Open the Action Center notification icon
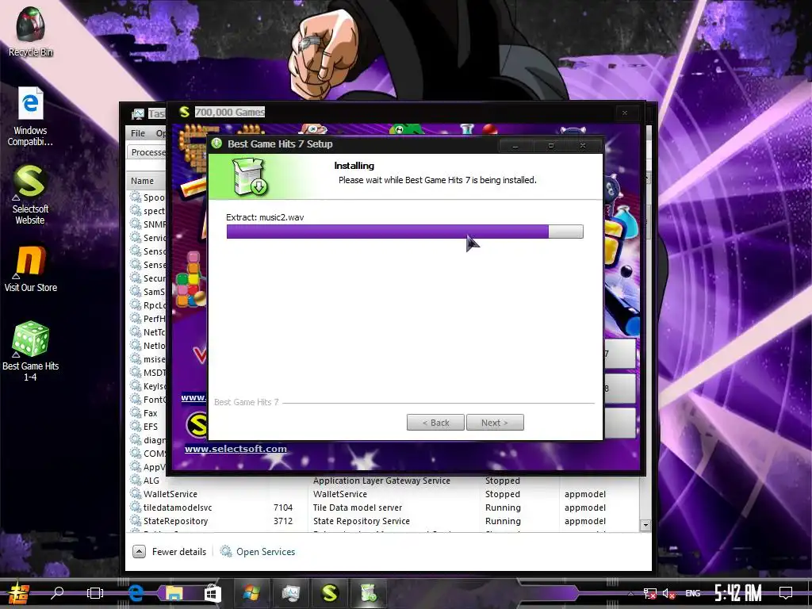The image size is (812, 609). click(x=786, y=593)
